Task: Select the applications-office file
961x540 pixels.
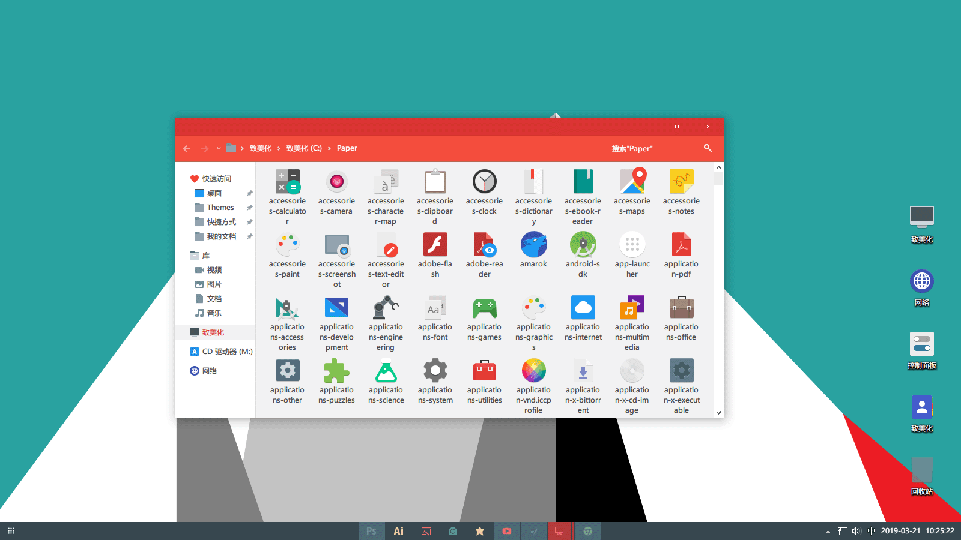Action: 681,318
